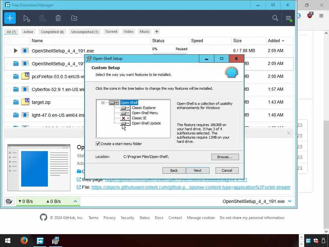Add a new filter tag with plus
Screen dimensions: 329x247
coord(157,32)
